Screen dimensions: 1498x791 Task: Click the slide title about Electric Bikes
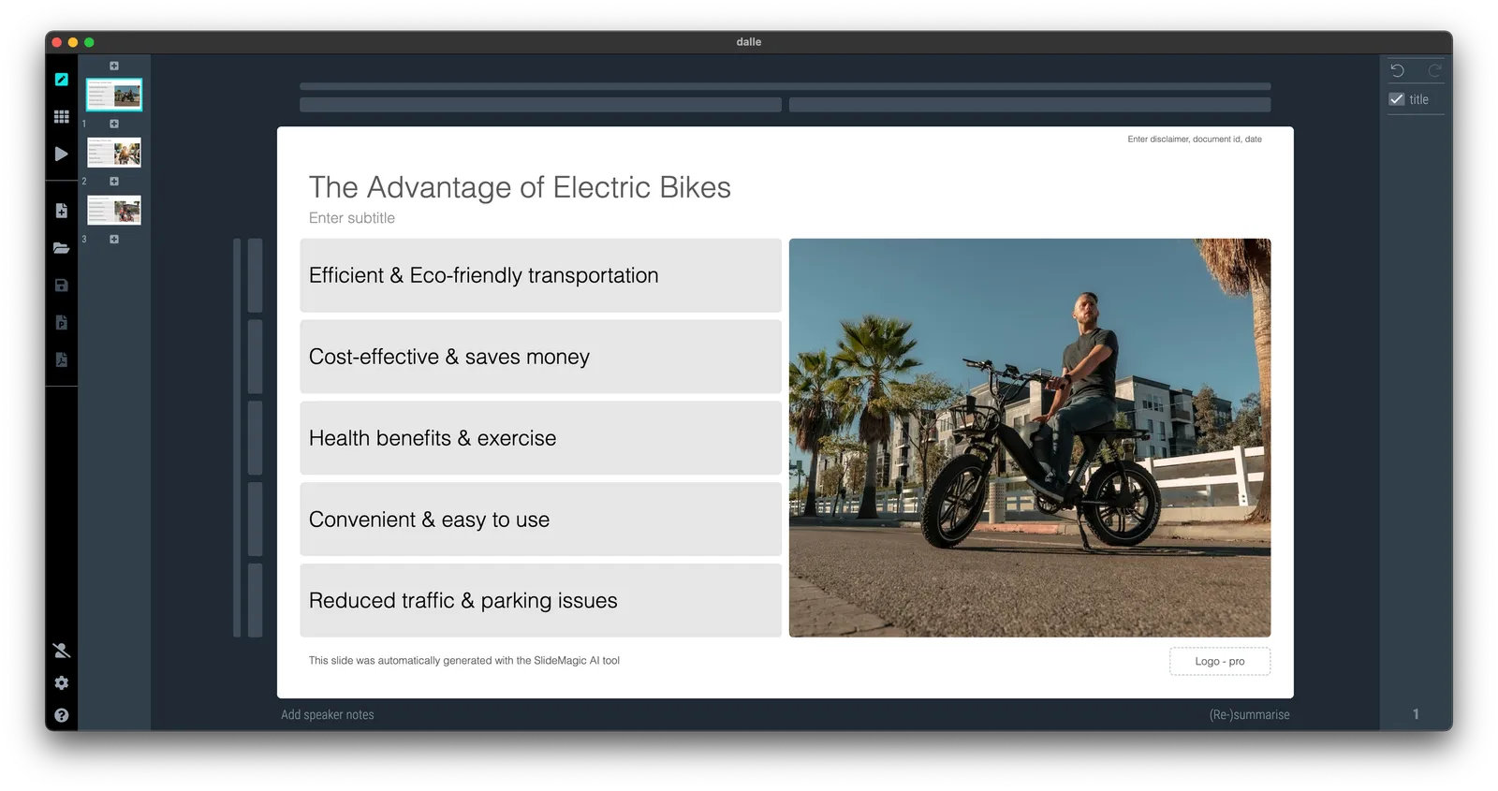[520, 187]
